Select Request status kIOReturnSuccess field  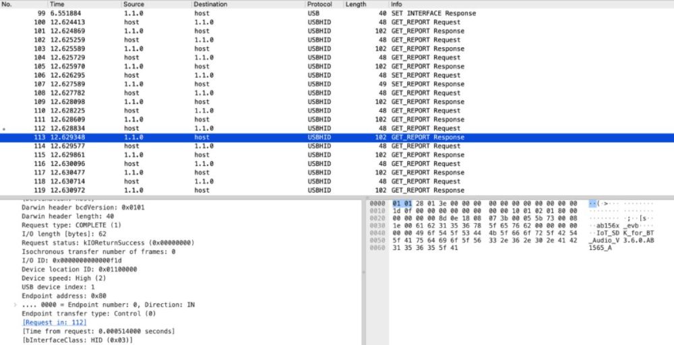108,243
